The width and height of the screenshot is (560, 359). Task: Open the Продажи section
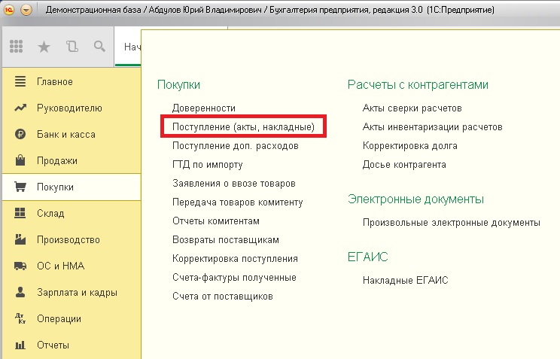coord(57,161)
